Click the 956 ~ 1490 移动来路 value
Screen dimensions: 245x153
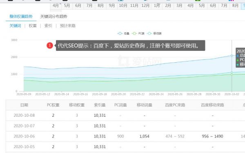[x=212, y=136]
